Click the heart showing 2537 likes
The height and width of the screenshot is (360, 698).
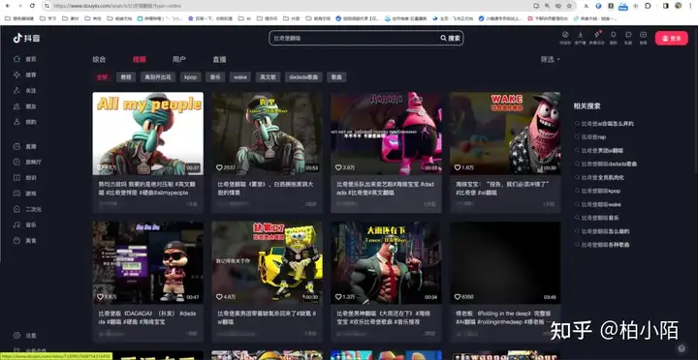(219, 167)
